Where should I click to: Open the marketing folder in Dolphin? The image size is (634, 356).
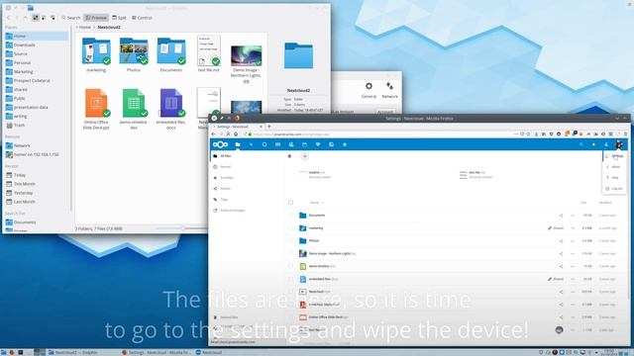(x=96, y=55)
